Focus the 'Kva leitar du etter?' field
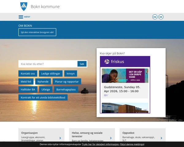The image size is (184, 147). (48, 64)
